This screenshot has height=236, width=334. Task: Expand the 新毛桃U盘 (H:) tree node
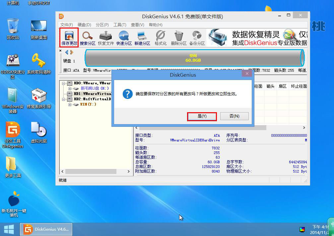tap(70, 89)
